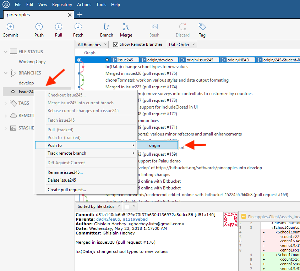This screenshot has height=271, width=300.
Task: Select origin in Push to submenu
Action: point(155,145)
